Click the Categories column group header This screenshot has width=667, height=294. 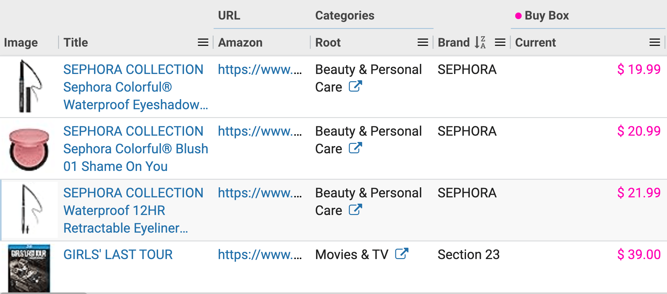pyautogui.click(x=345, y=16)
